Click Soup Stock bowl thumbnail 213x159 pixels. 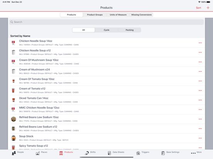point(14,138)
